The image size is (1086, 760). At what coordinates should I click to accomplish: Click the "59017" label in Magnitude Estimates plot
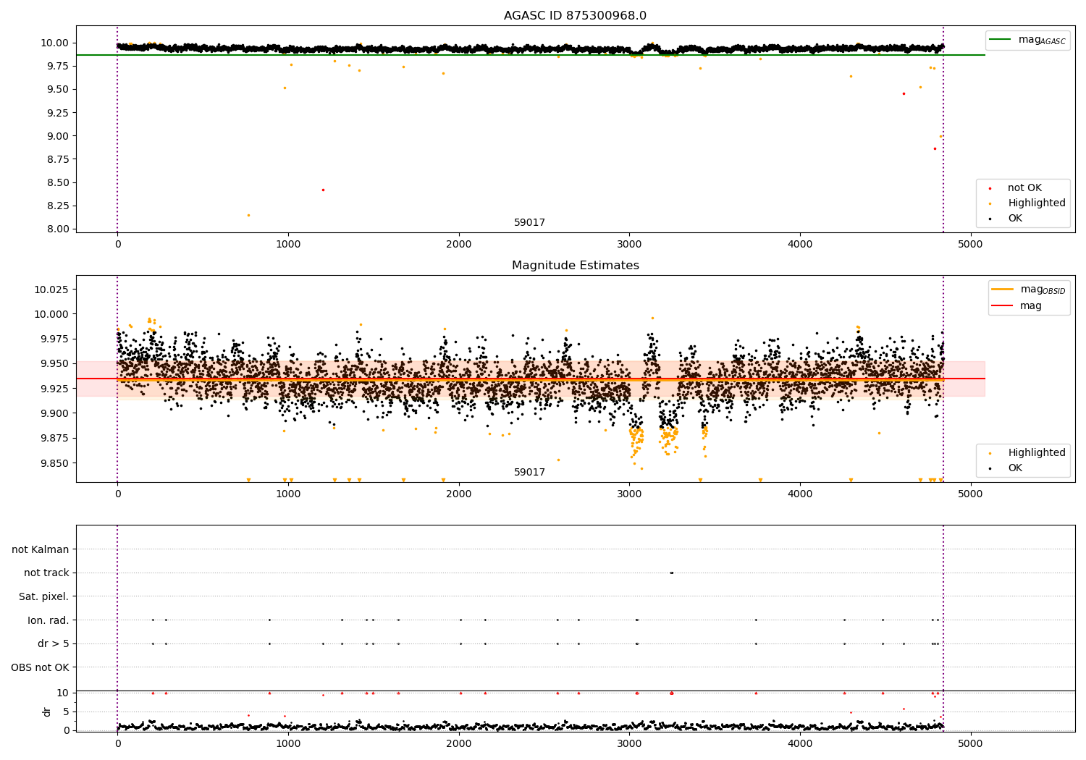coord(529,473)
